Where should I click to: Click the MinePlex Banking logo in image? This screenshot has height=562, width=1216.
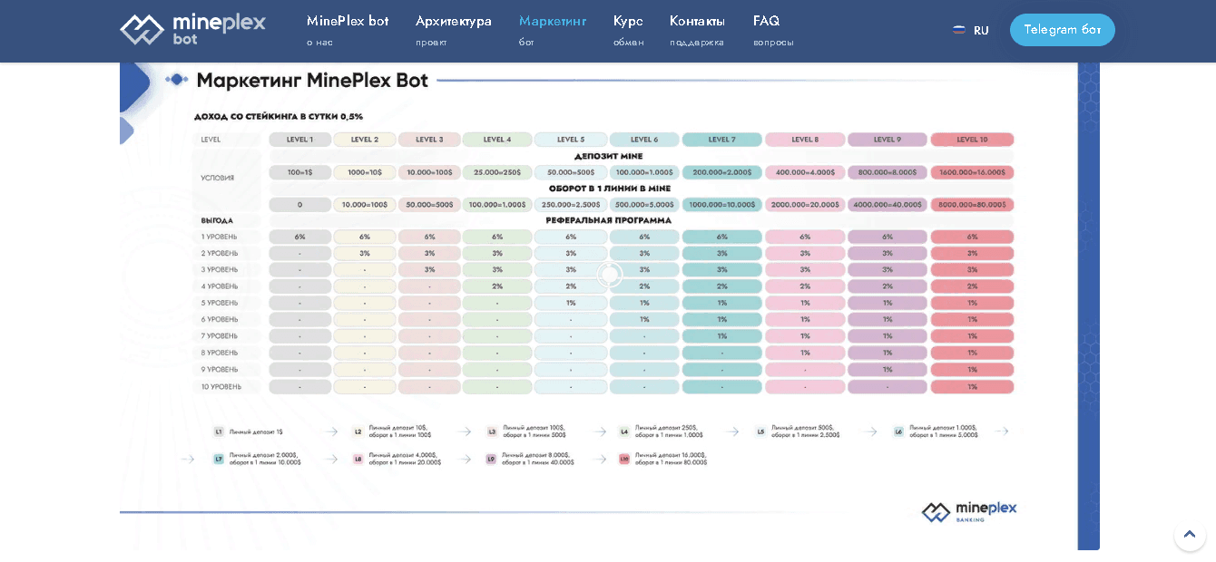pos(968,512)
